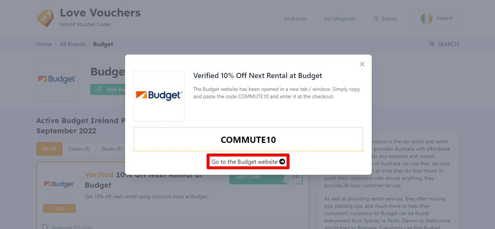
Task: Click the SEARCH link beside breadcrumbs
Action: [x=444, y=44]
